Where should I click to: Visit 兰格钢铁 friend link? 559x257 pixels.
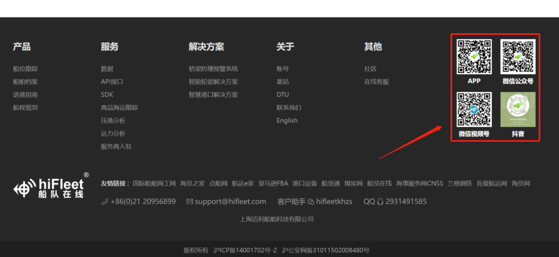coord(460,183)
